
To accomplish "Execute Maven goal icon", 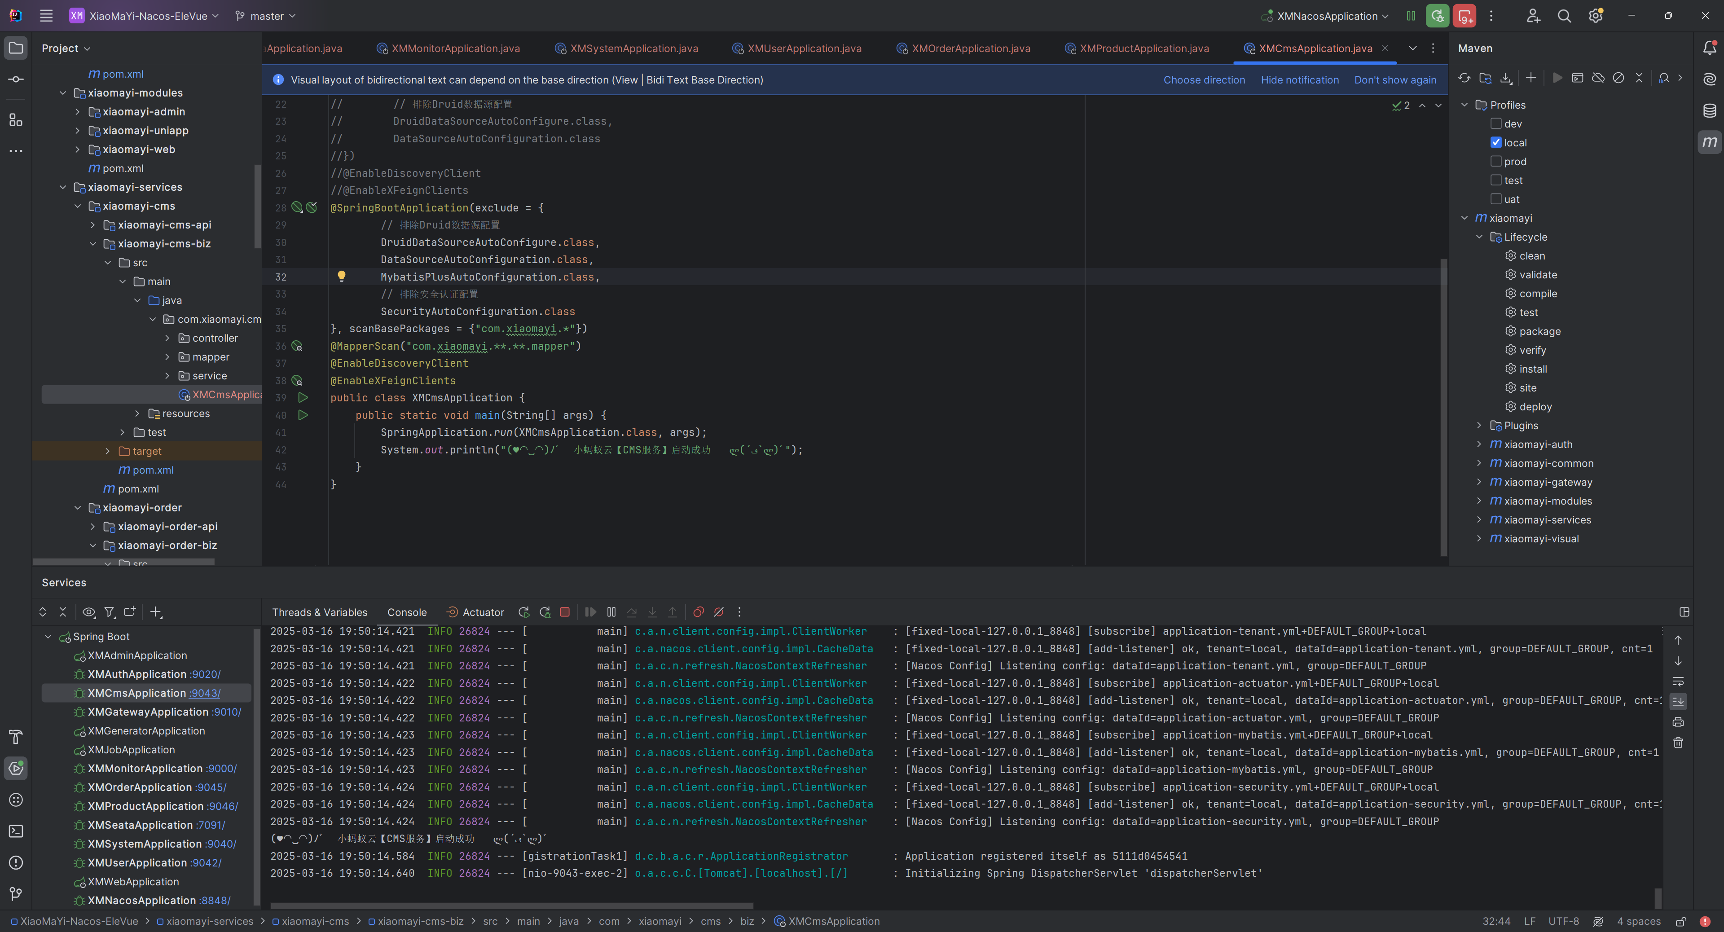I will coord(1578,78).
